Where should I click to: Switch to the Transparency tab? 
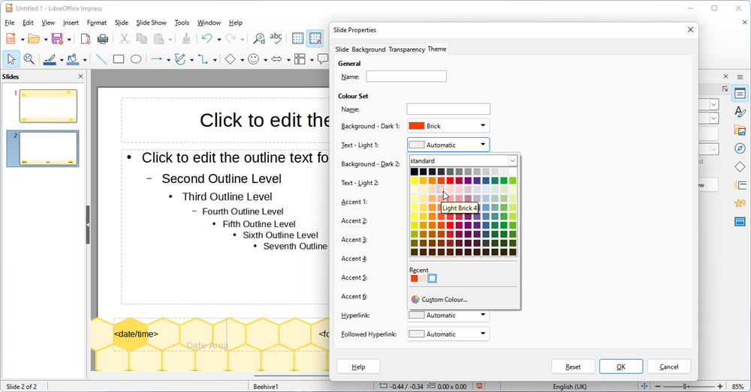(406, 49)
